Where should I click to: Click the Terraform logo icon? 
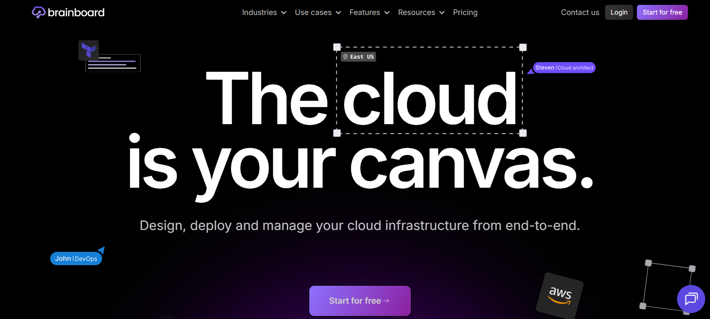pos(89,50)
